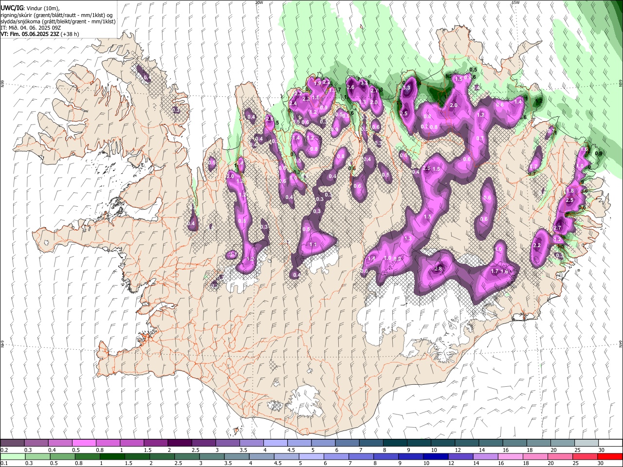Screen dimensions: 623x467
Task: Click the bright red 30 rain legend swatch
Action: [x=609, y=456]
